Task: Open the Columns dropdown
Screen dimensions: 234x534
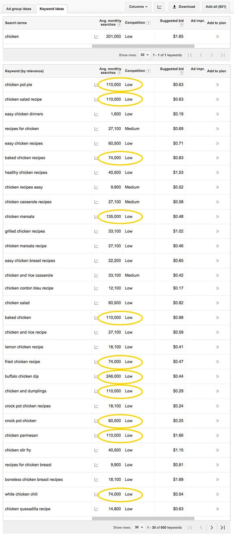Action: coord(138,7)
